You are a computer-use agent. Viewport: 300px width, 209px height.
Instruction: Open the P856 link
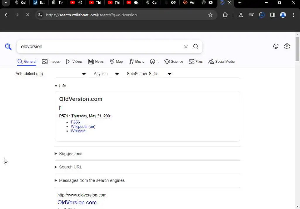(75, 122)
